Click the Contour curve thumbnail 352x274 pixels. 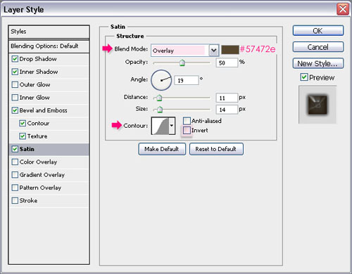(x=161, y=126)
